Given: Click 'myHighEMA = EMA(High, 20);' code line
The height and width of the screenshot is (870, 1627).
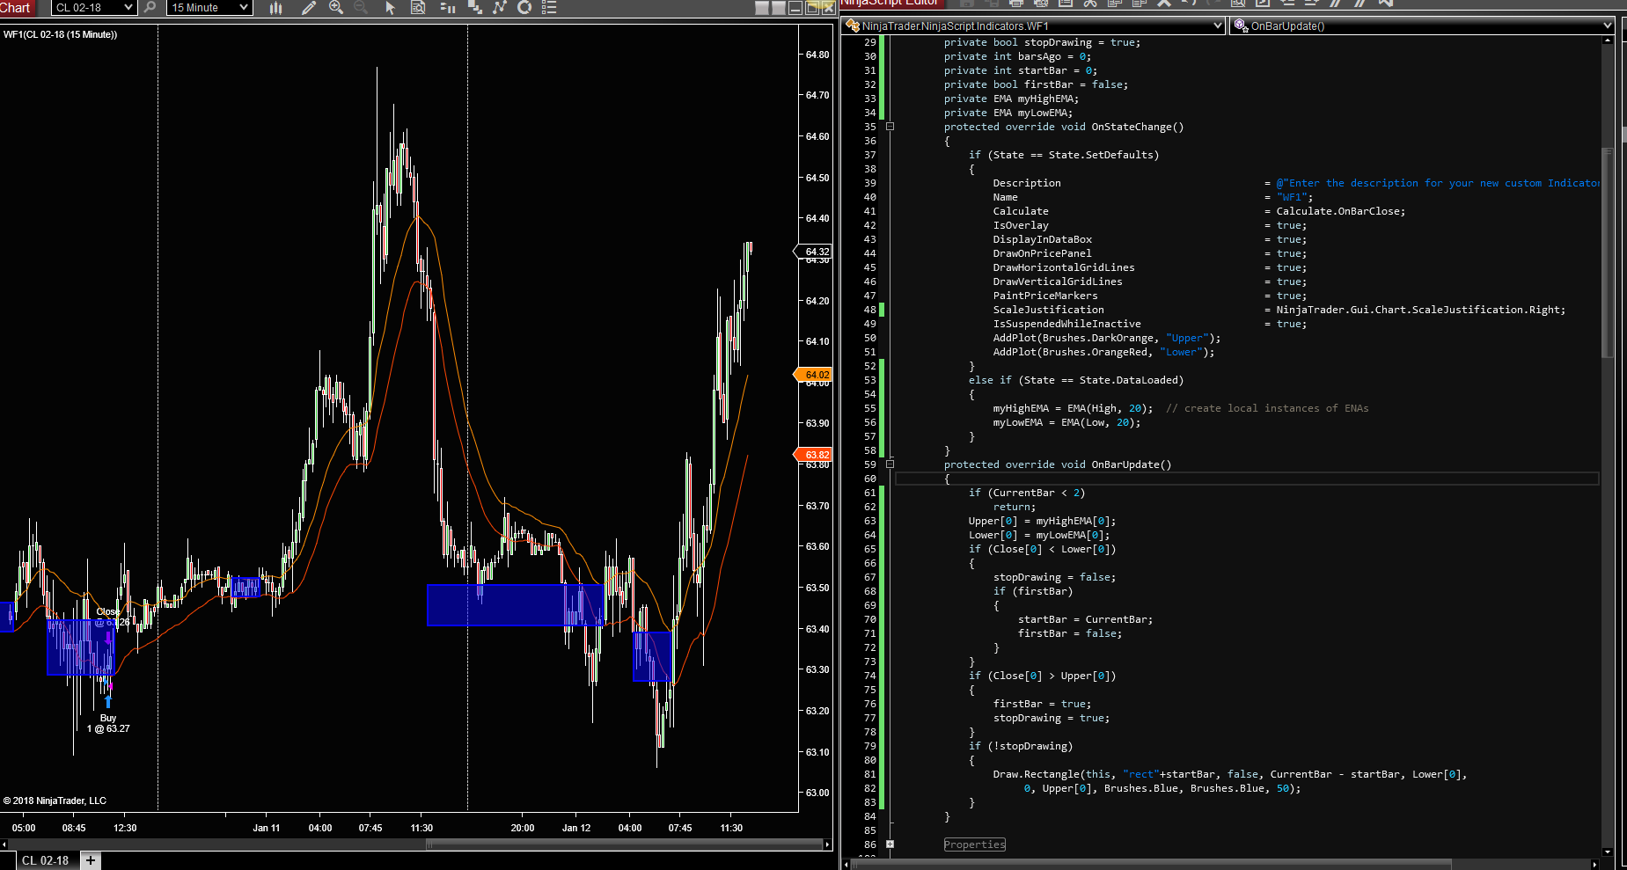Looking at the screenshot, I should point(1074,408).
